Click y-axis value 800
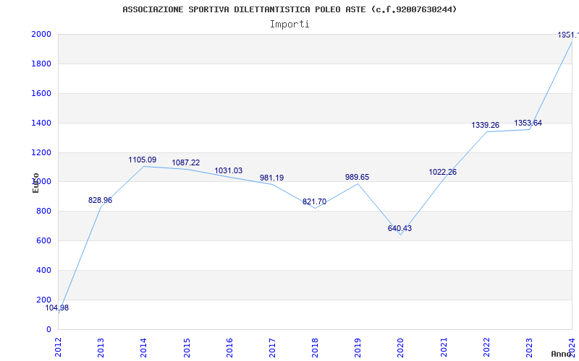 click(43, 212)
